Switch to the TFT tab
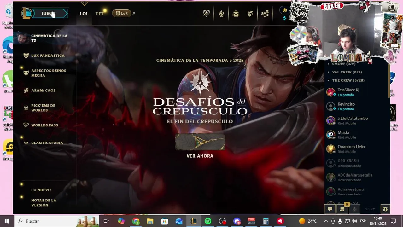Viewport: 403px width, 227px height. pos(100,14)
